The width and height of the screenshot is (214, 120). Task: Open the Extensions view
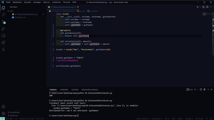3,42
